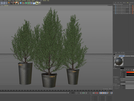Screen dimensions: 134x101
Task: Toggle automatic keyframing button
Action: (x=97, y=93)
